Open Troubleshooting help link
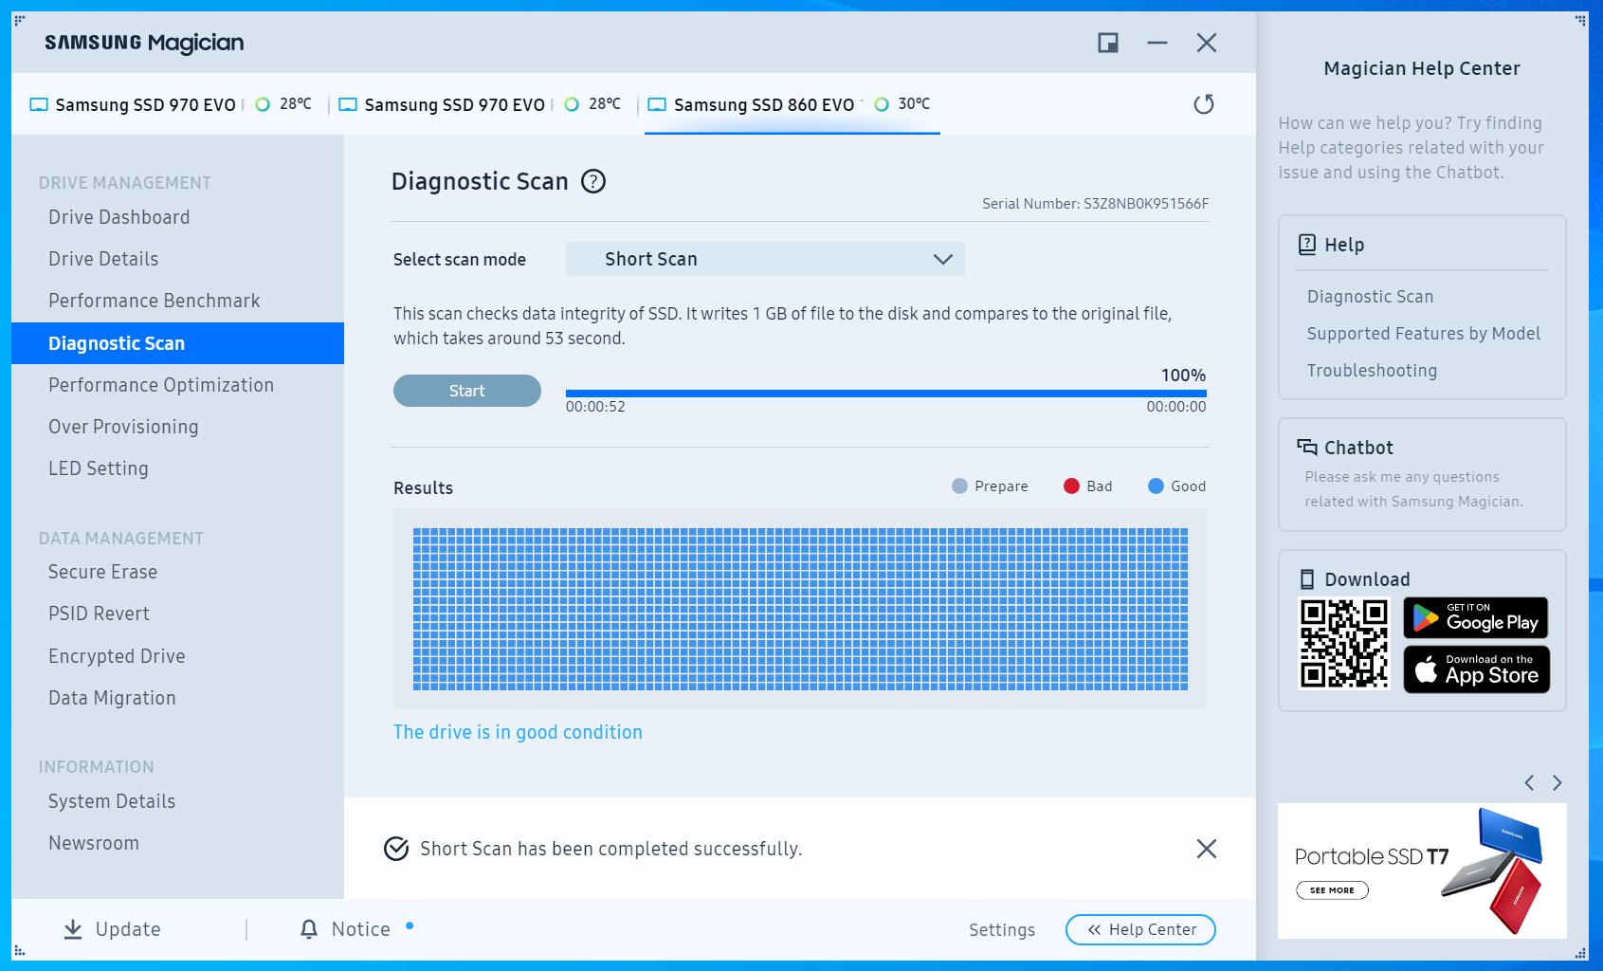This screenshot has width=1603, height=971. (1371, 371)
